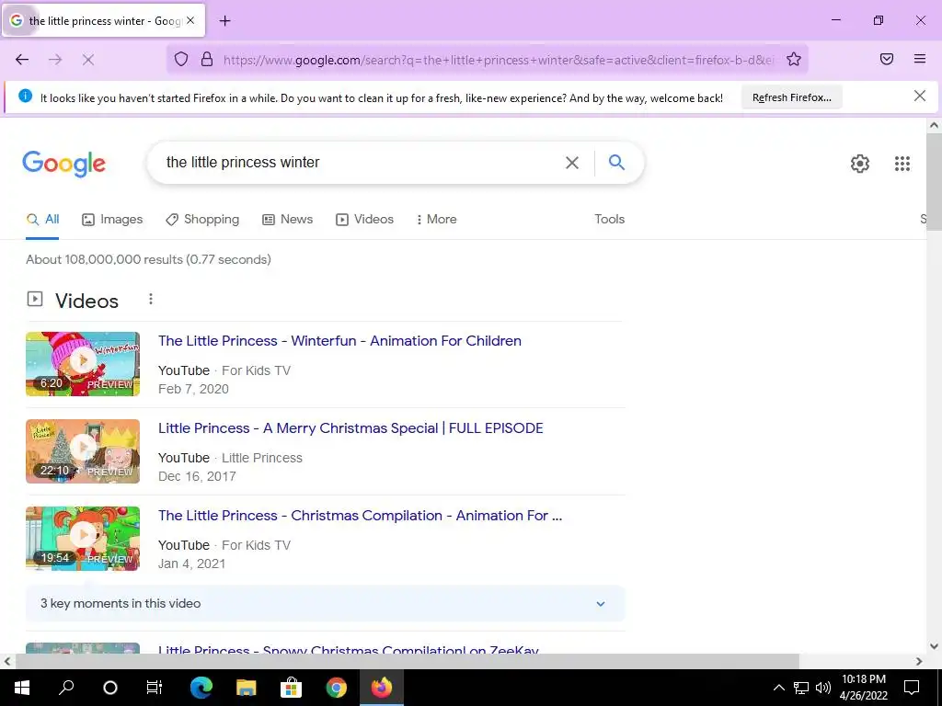The width and height of the screenshot is (942, 706).
Task: Open the Windows Start menu
Action: coord(22,688)
